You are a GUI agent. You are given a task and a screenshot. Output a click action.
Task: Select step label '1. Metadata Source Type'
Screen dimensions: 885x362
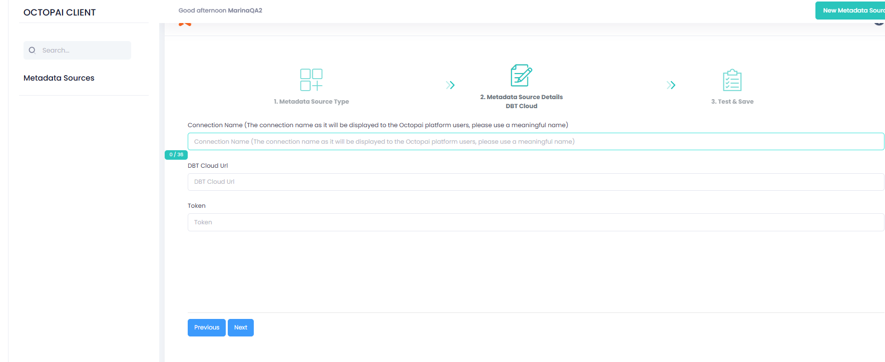[311, 102]
